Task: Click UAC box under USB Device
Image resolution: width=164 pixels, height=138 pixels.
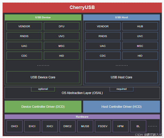Action: (x=24, y=46)
